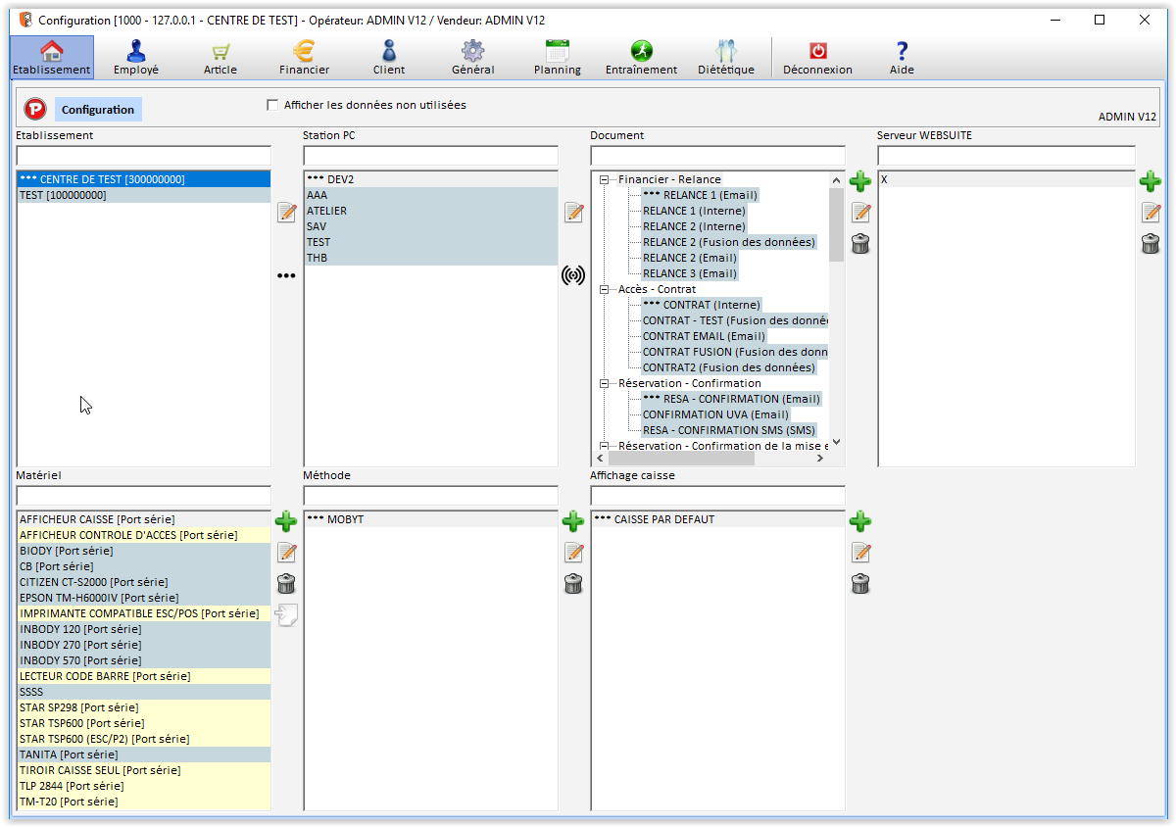Image resolution: width=1176 pixels, height=827 pixels.
Task: Click the green plus icon beside Méthode list
Action: tap(573, 521)
